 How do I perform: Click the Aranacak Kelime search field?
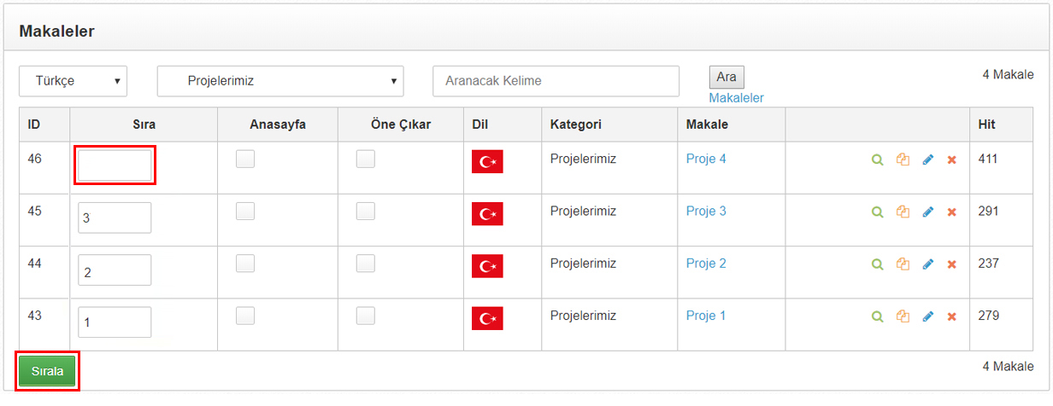tap(556, 81)
